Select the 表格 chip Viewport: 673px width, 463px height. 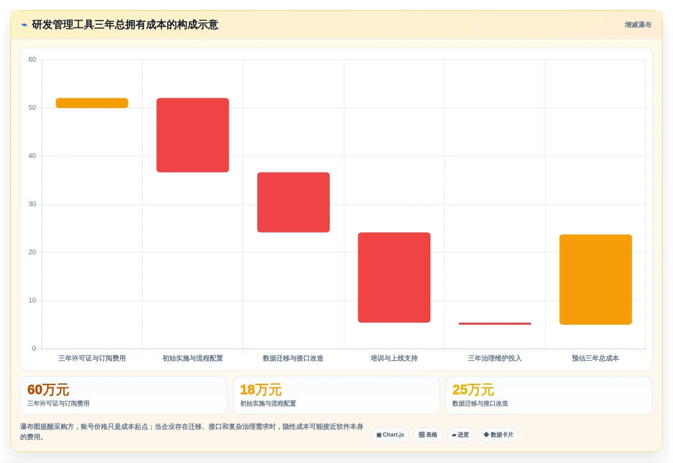click(x=428, y=435)
